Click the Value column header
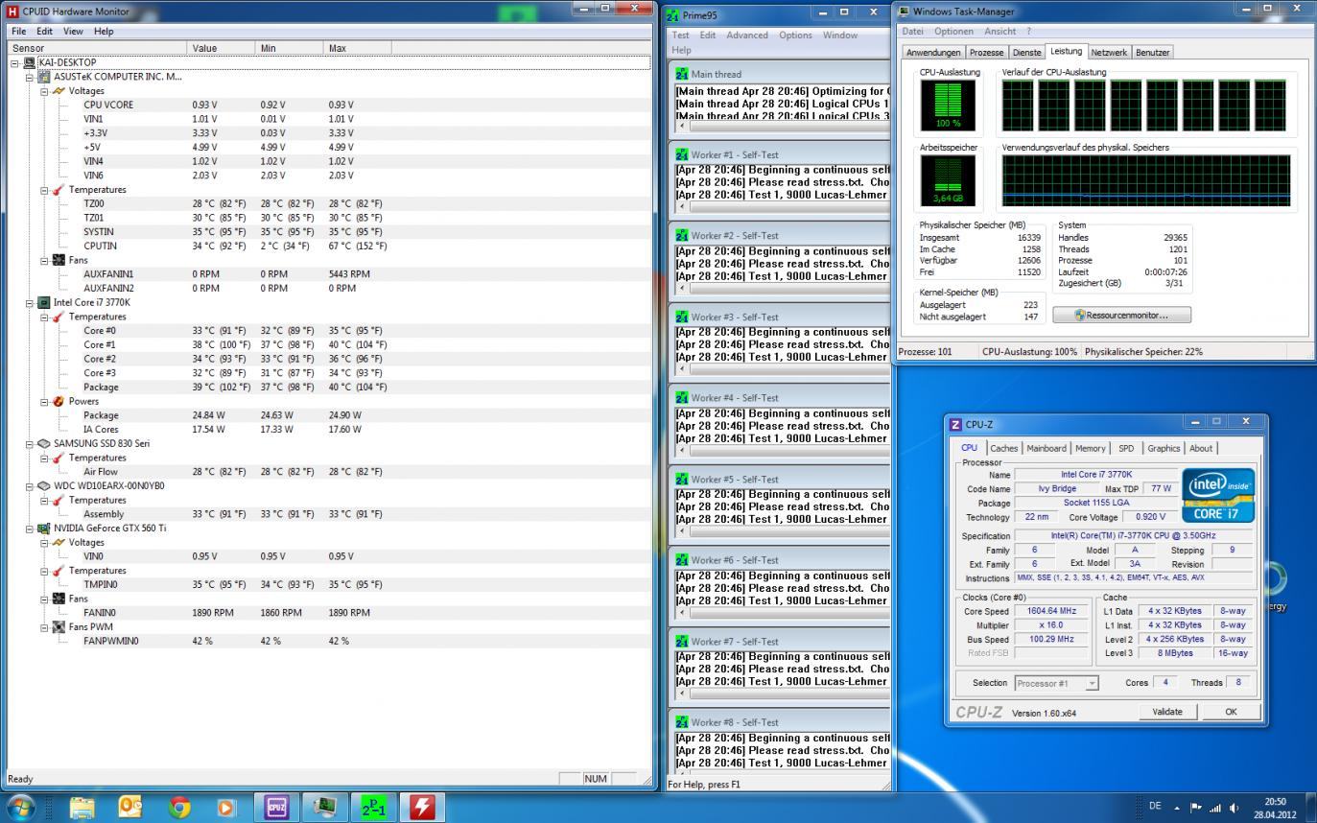1317x823 pixels. 222,48
